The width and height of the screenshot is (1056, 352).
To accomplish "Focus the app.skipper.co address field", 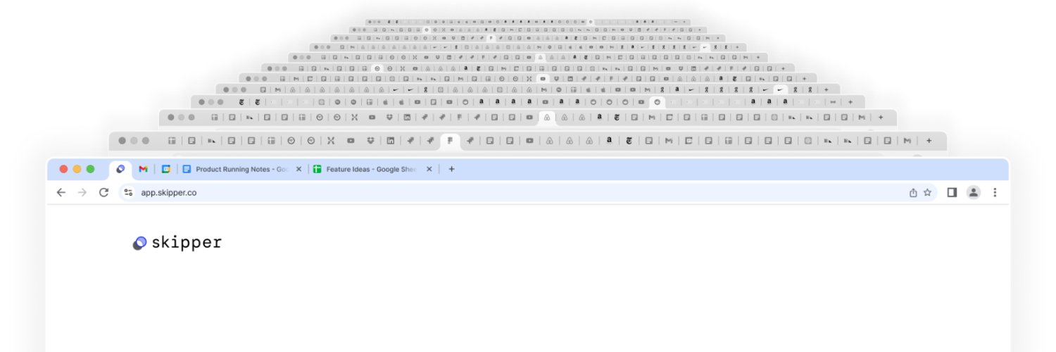I will tap(528, 192).
